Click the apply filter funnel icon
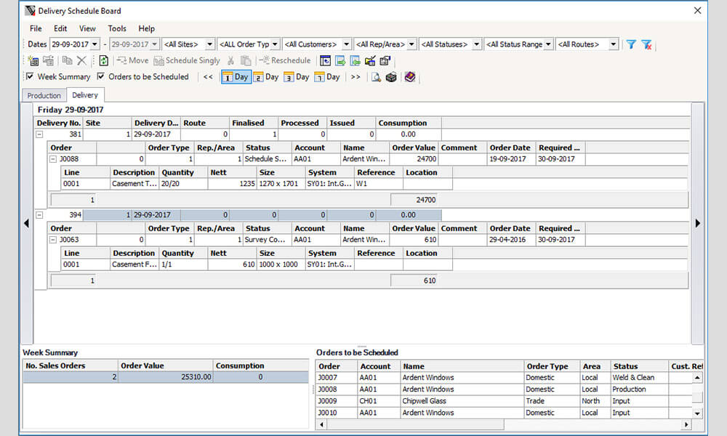This screenshot has height=436, width=727. click(x=631, y=44)
